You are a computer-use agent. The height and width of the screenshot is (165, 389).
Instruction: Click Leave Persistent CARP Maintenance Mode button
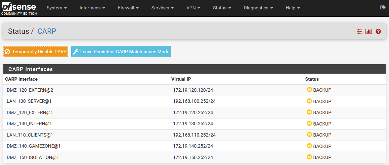pos(121,52)
